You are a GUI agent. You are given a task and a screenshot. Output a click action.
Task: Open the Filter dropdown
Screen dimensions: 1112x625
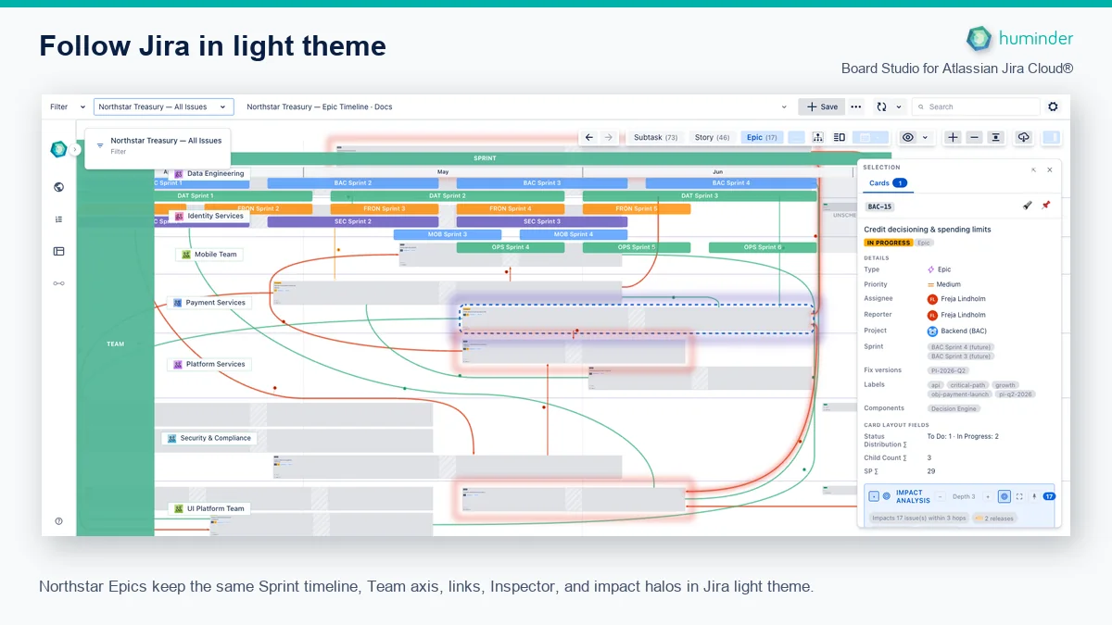(68, 106)
